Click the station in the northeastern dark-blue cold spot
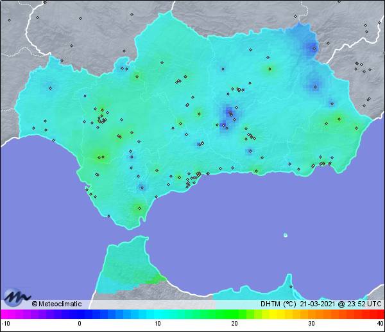Screen dimensions: 385x332 pyautogui.click(x=314, y=48)
